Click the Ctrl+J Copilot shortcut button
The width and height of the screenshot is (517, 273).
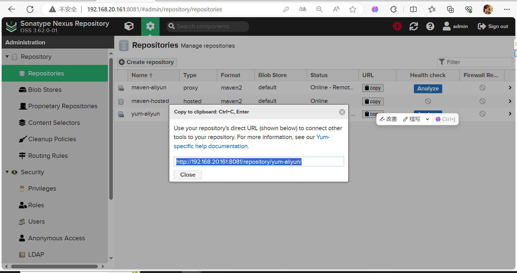point(445,119)
